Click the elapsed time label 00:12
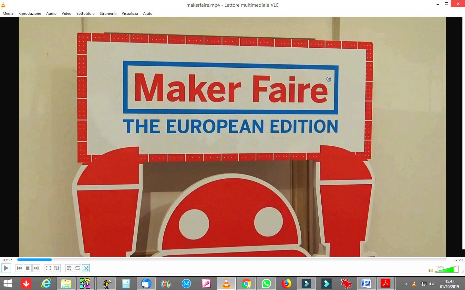The image size is (465, 290). tap(7, 260)
